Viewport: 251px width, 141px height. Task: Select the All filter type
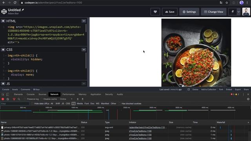tap(52, 103)
